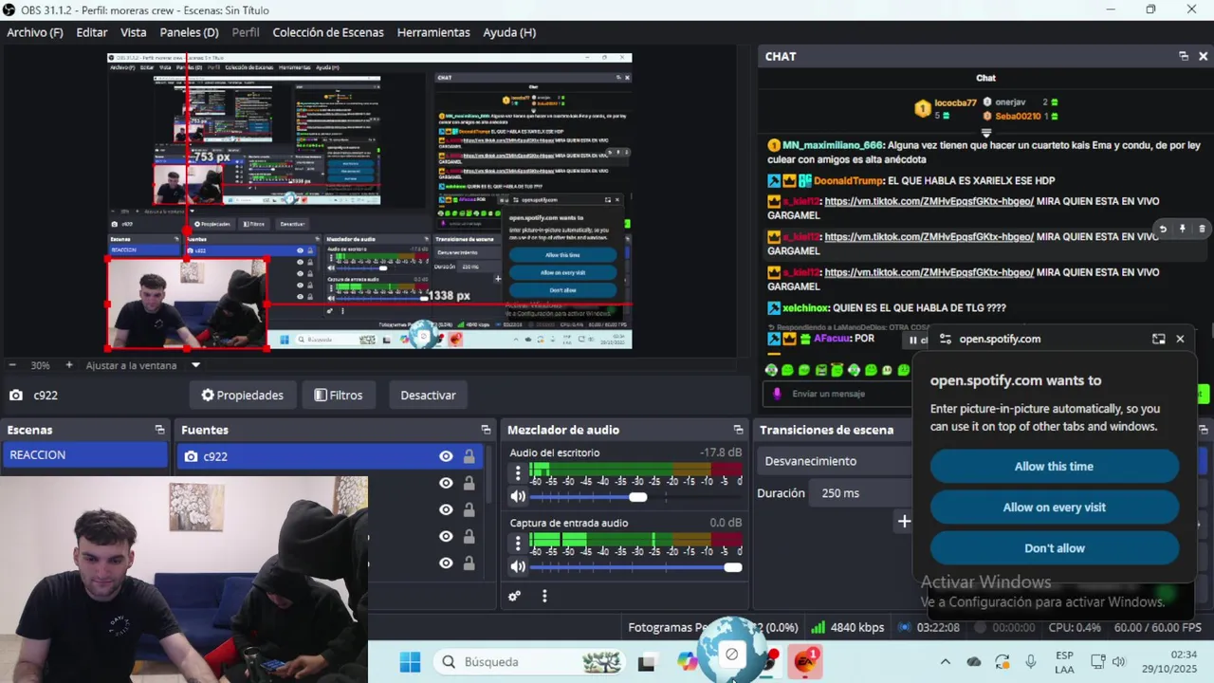1214x683 pixels.
Task: Open the Vista menu
Action: (x=134, y=32)
